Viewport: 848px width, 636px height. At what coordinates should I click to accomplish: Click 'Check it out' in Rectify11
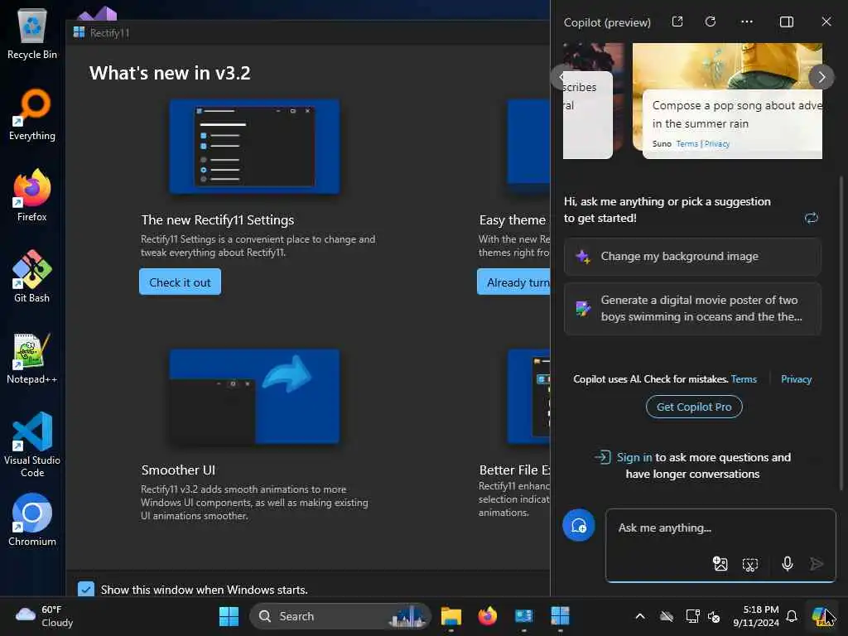click(x=180, y=282)
